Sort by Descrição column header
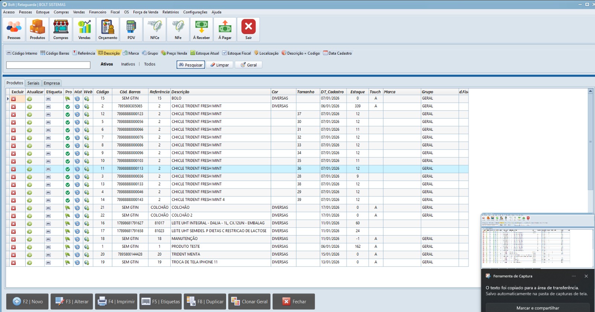The width and height of the screenshot is (595, 312). (221, 92)
